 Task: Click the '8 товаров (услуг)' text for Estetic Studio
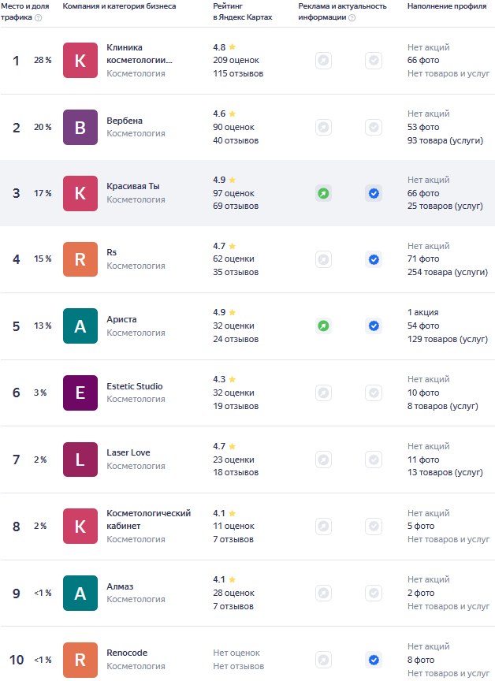[442, 407]
